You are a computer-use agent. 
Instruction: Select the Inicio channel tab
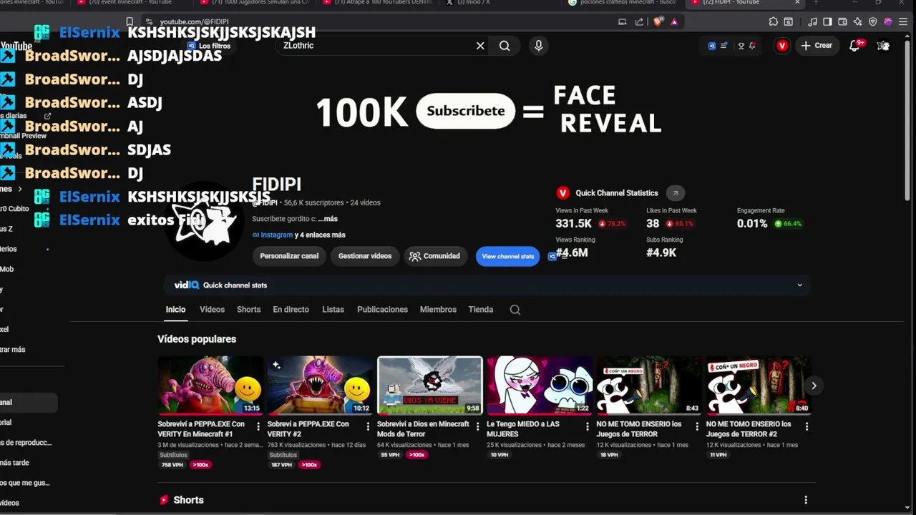(x=175, y=310)
